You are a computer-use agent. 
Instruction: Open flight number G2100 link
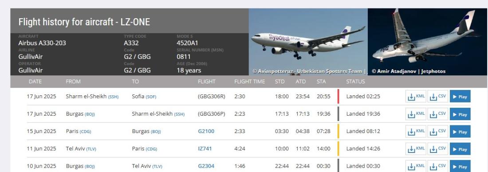click(206, 131)
